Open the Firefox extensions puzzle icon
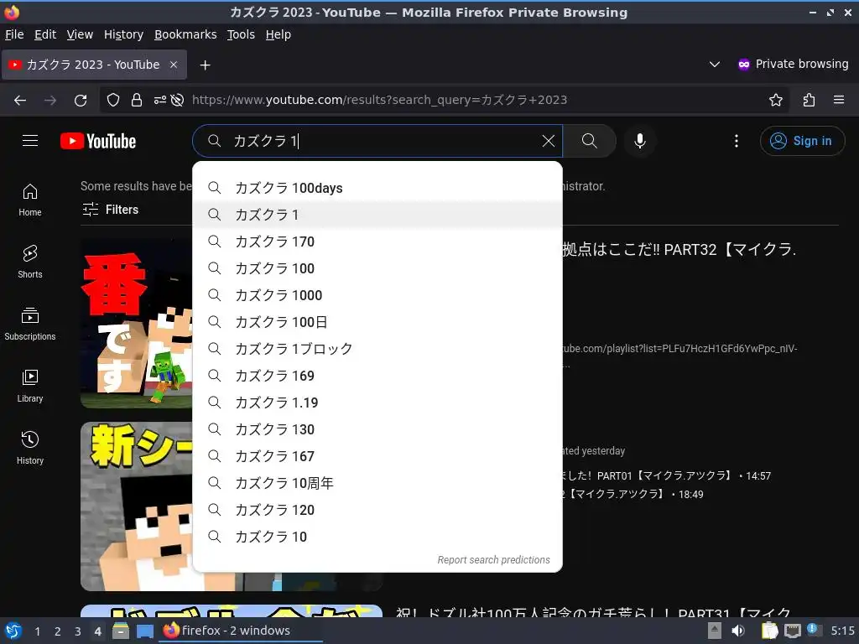 pyautogui.click(x=809, y=101)
